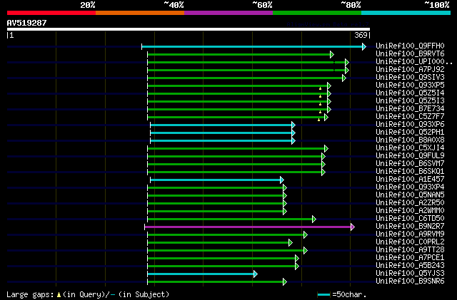Viewport: 457px width, 300px height.
Task: Click the AV519287 query name label
Action: (x=27, y=23)
